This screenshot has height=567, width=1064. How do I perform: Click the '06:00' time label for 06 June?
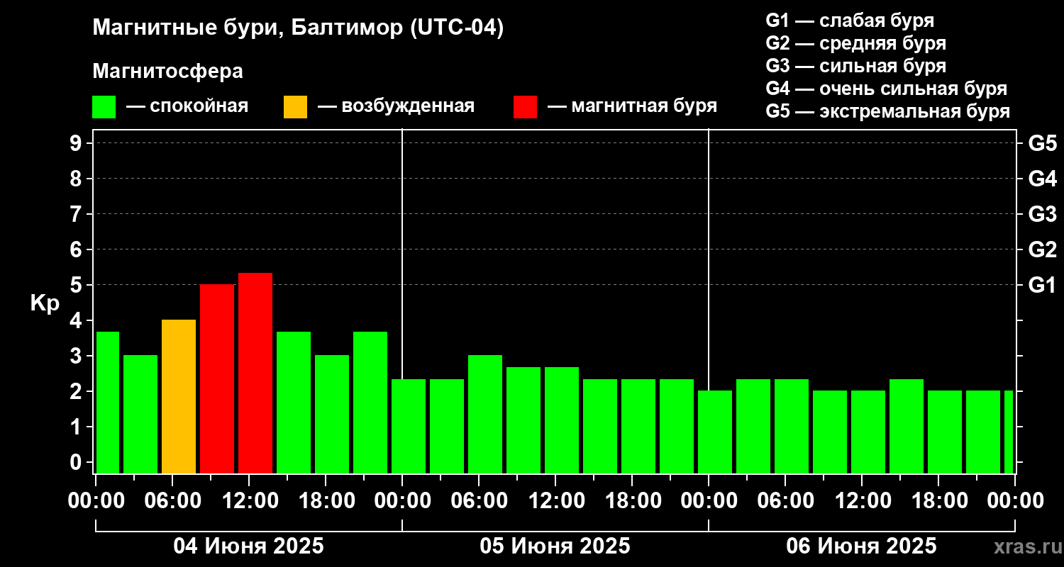point(785,501)
